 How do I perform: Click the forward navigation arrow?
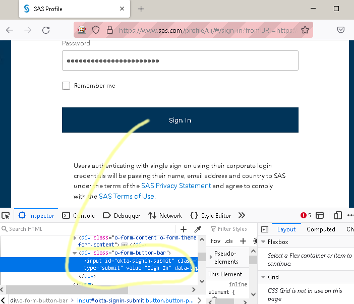coord(28,30)
